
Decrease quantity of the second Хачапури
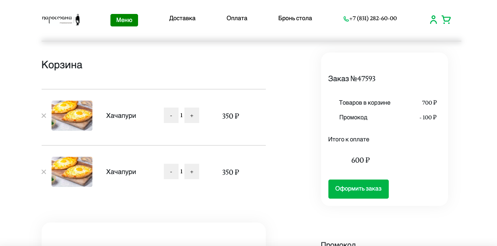pyautogui.click(x=171, y=171)
